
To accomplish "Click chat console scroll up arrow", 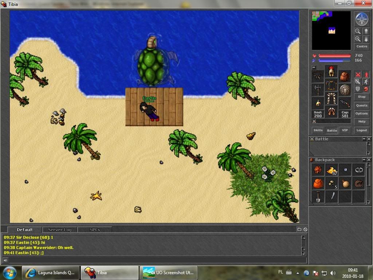I will (x=303, y=237).
